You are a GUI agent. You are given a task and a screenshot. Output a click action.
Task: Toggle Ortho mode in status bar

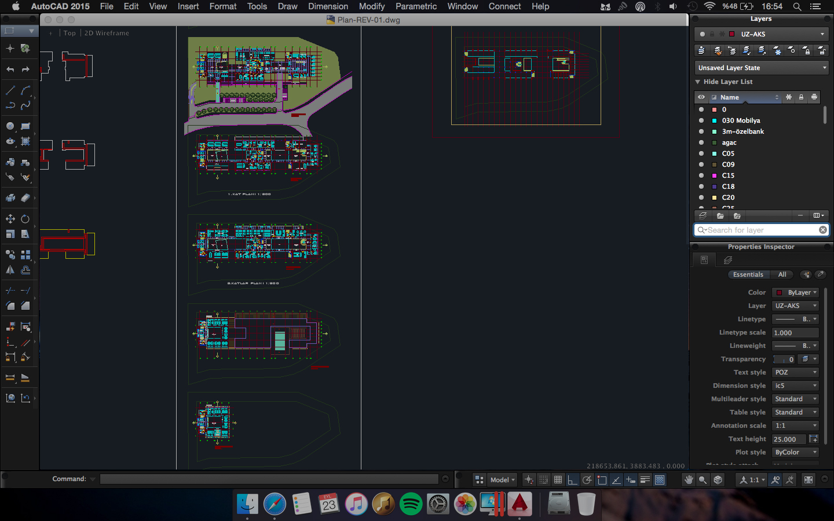point(572,480)
